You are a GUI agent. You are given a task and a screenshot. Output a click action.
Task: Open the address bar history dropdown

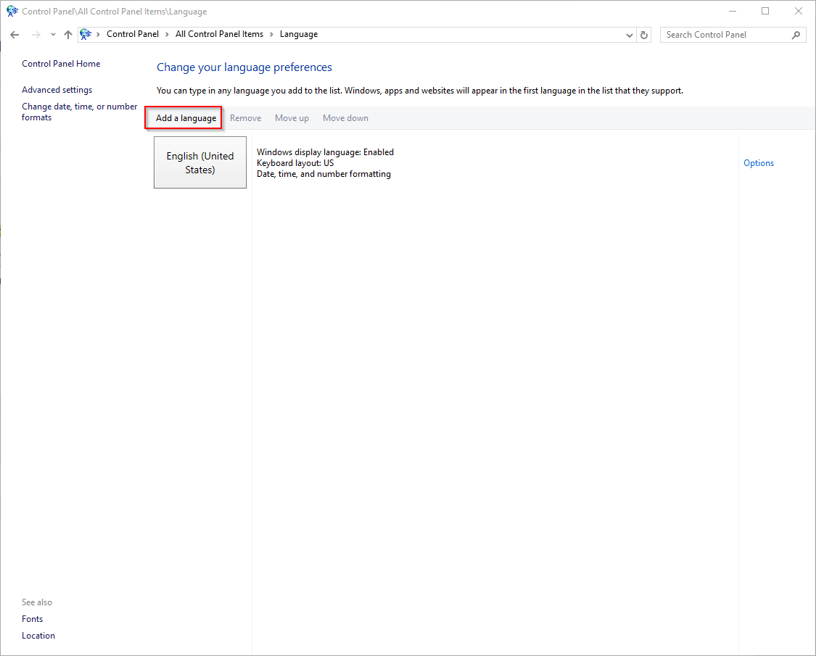629,35
